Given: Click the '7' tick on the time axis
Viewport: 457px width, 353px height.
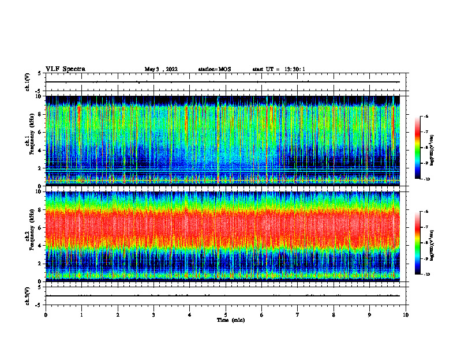Looking at the screenshot, I should click(298, 315).
